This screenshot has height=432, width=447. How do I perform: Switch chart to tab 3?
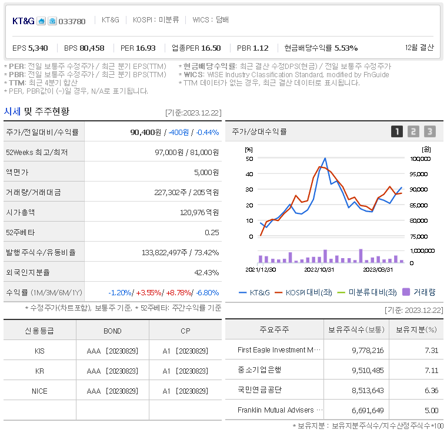[429, 131]
